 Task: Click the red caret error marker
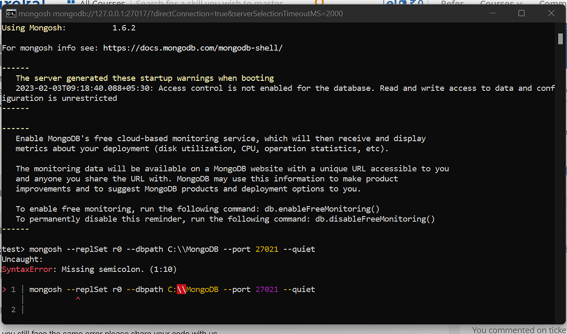coord(78,299)
